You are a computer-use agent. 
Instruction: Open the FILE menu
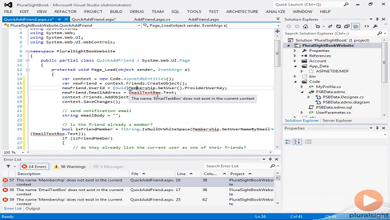tap(8, 12)
